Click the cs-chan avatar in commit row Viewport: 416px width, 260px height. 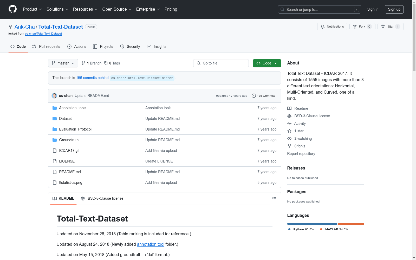54,96
